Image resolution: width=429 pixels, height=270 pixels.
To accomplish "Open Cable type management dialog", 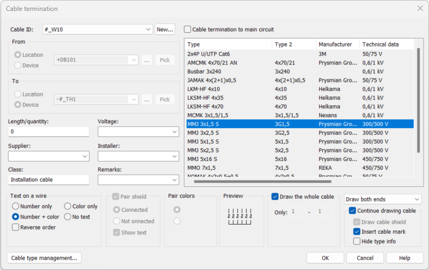I will coord(44,258).
